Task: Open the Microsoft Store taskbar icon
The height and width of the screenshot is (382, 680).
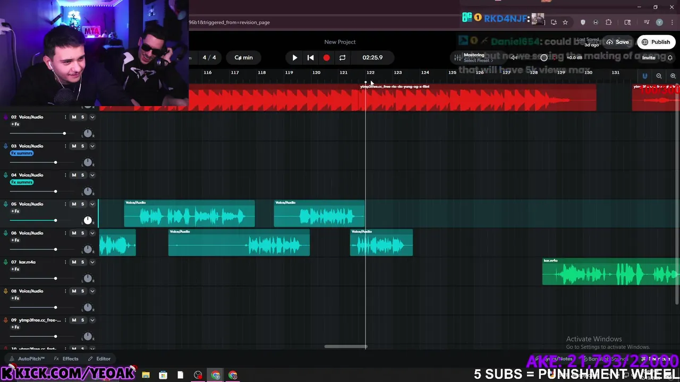Action: click(163, 375)
